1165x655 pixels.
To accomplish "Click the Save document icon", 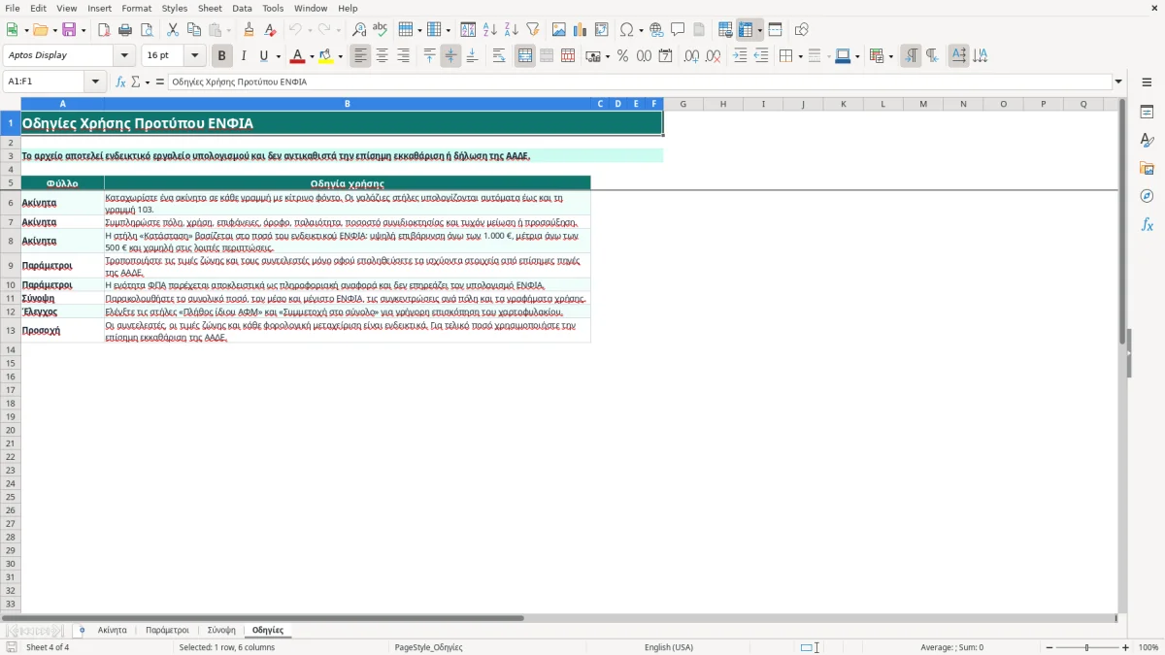I will [69, 30].
